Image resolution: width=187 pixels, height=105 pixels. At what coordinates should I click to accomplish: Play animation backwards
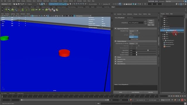[x=176, y=96]
